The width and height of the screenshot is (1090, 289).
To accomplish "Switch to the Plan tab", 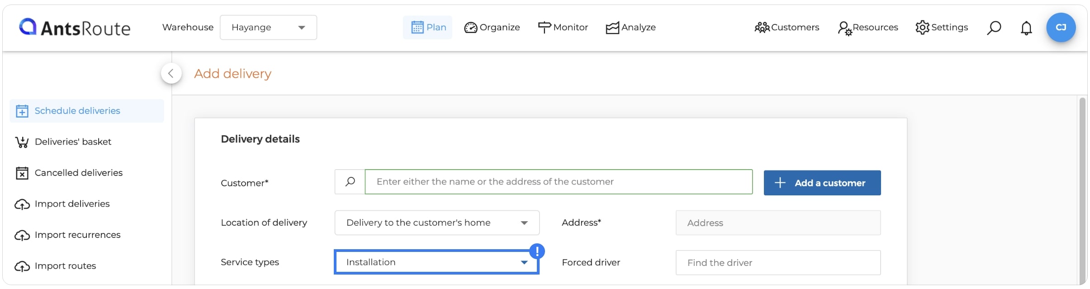I will click(x=427, y=28).
